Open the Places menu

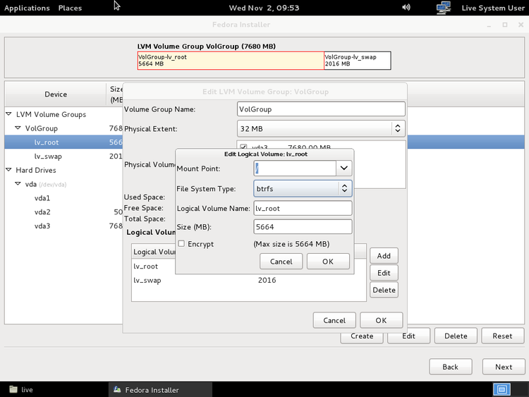[x=70, y=8]
